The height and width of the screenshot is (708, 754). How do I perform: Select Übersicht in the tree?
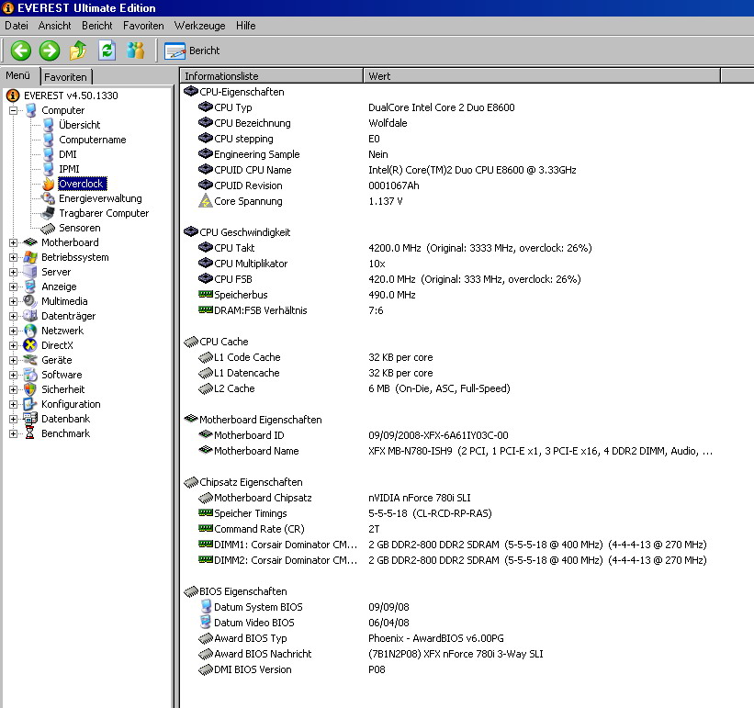coord(79,125)
